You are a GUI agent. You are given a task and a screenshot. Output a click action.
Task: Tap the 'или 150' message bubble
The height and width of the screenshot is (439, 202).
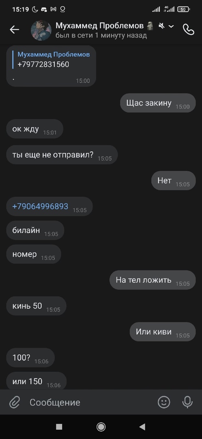click(x=37, y=381)
